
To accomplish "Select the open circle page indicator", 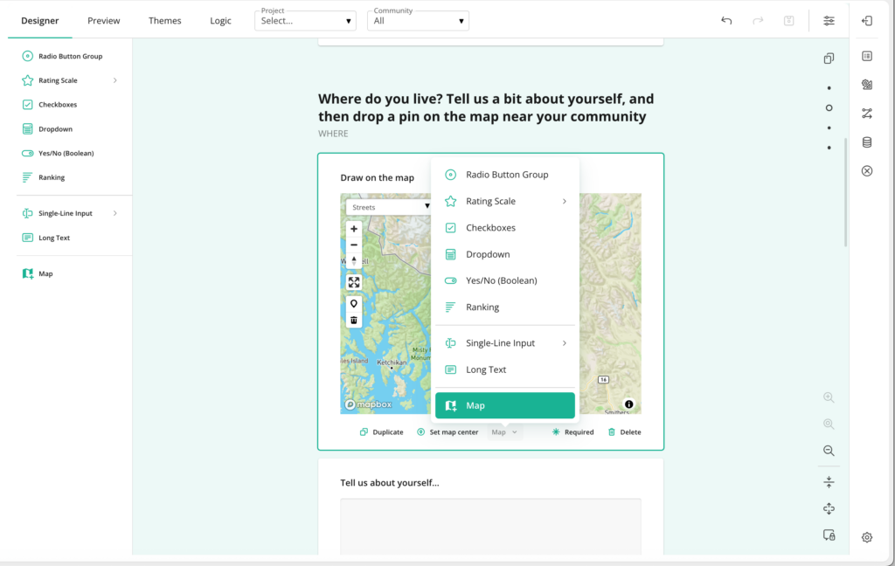I will [829, 107].
